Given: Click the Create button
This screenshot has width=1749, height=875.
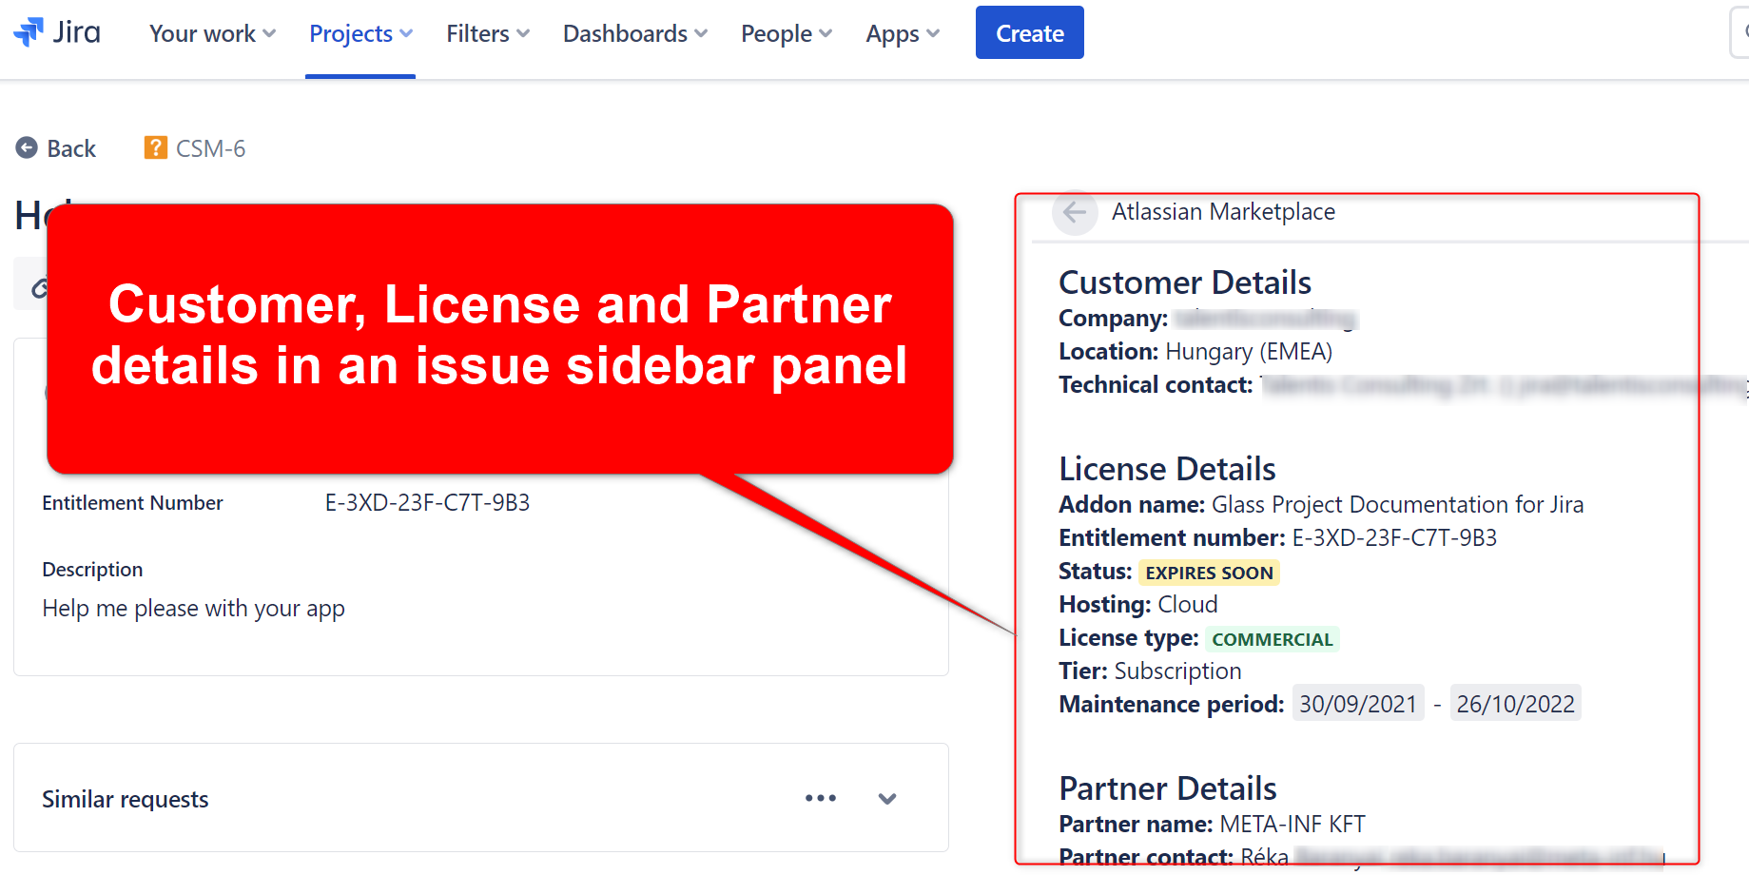Looking at the screenshot, I should click(1030, 32).
